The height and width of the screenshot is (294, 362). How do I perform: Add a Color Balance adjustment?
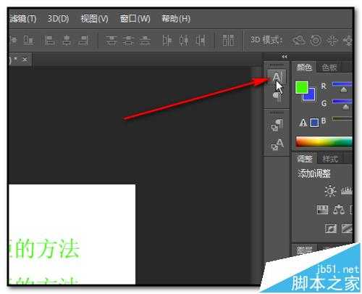click(x=339, y=210)
